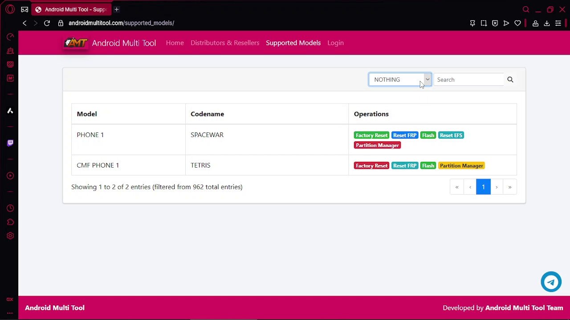Take a snapshot with the capture icon
The height and width of the screenshot is (320, 570).
[x=484, y=23]
